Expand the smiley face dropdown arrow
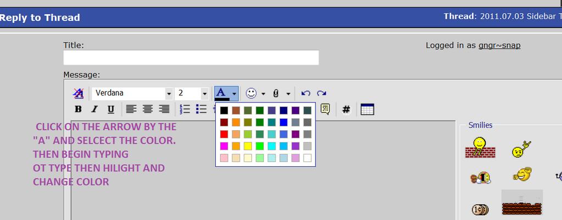 pos(263,94)
